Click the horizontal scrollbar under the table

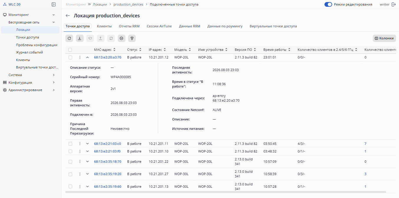click(226, 192)
